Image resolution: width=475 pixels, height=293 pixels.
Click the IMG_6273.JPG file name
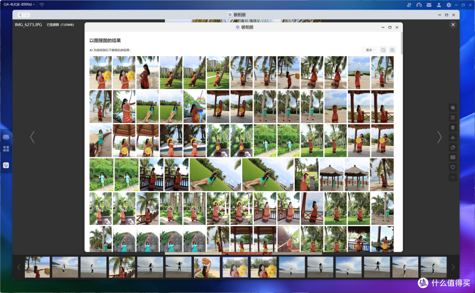pyautogui.click(x=29, y=25)
